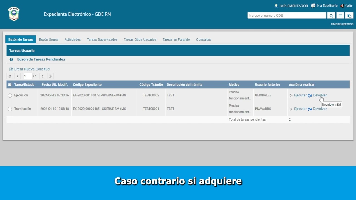This screenshot has width=356, height=200.
Task: Click Devolver for PNAVARRO task
Action: point(320,109)
